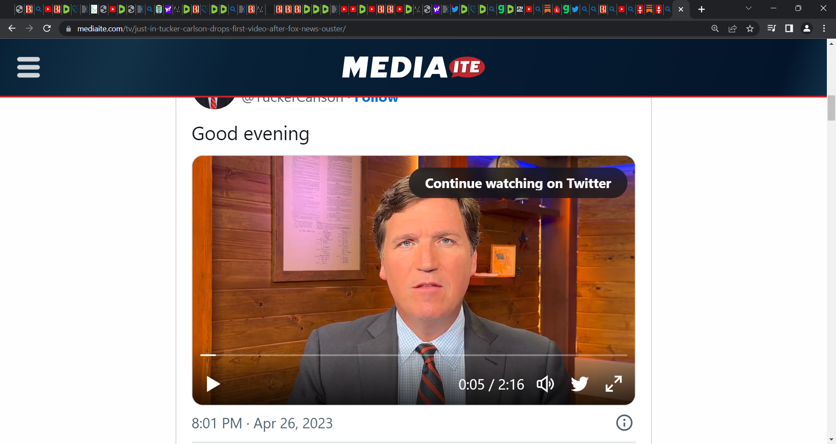Open the Chrome profile menu
The height and width of the screenshot is (444, 836).
(x=806, y=29)
